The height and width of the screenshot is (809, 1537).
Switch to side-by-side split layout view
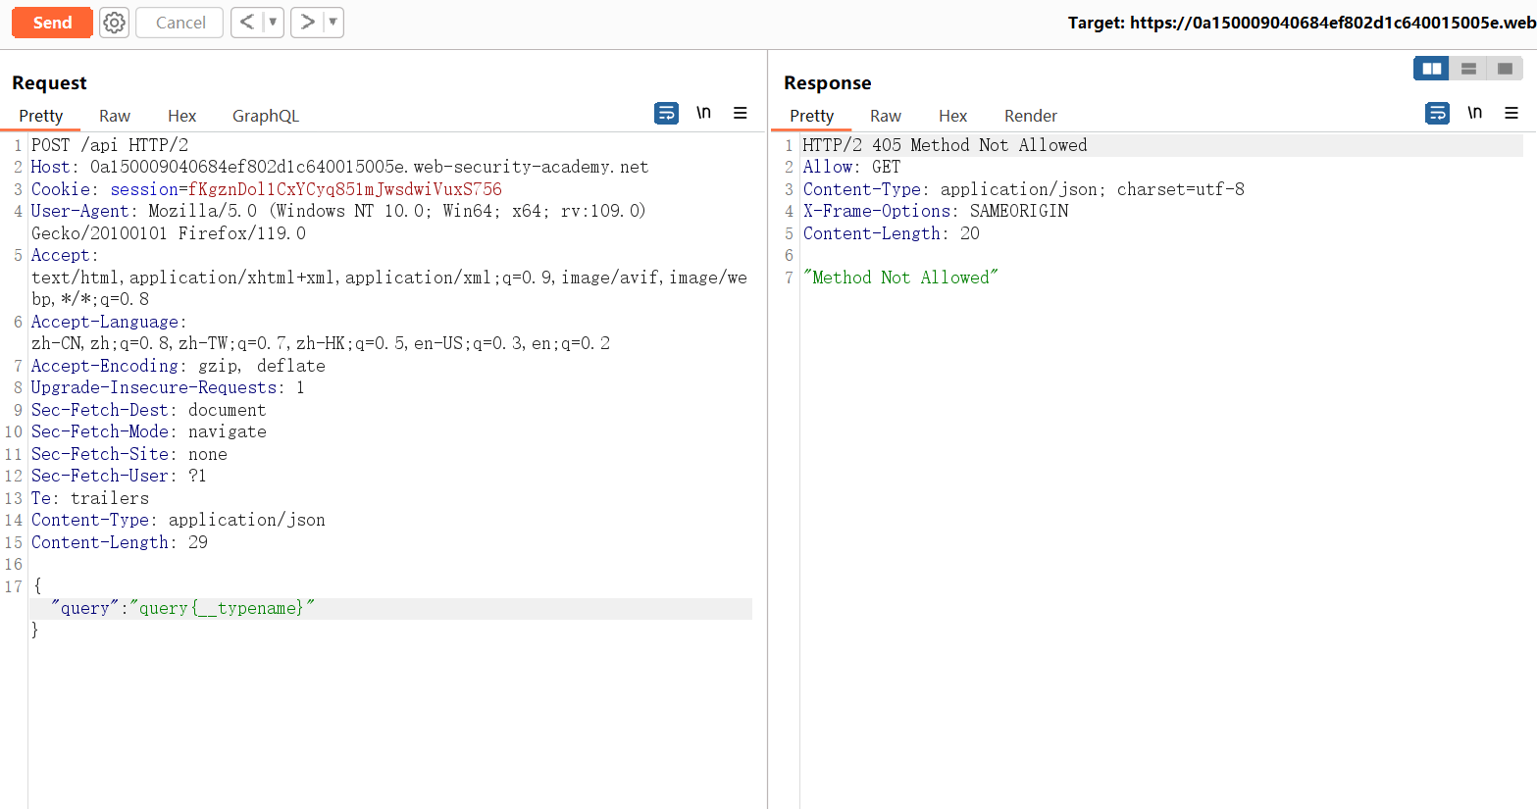point(1431,69)
